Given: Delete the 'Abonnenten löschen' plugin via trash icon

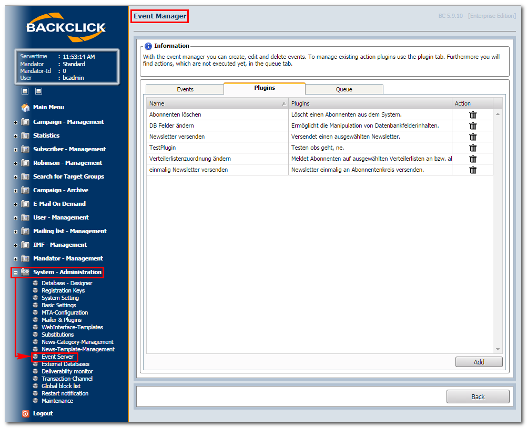Looking at the screenshot, I should [472, 115].
